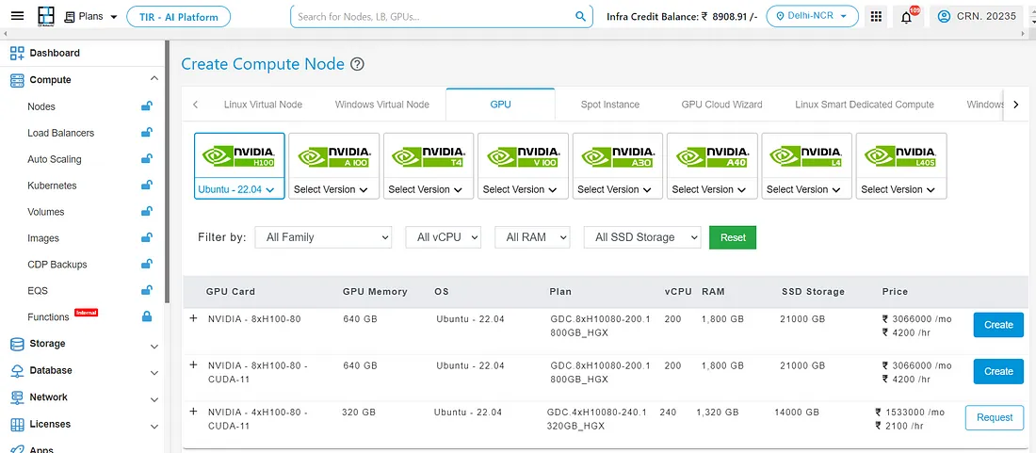Open the apps grid icon
This screenshot has width=1036, height=453.
pos(876,17)
